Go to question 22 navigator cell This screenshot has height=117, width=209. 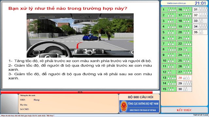pyautogui.click(x=184, y=44)
